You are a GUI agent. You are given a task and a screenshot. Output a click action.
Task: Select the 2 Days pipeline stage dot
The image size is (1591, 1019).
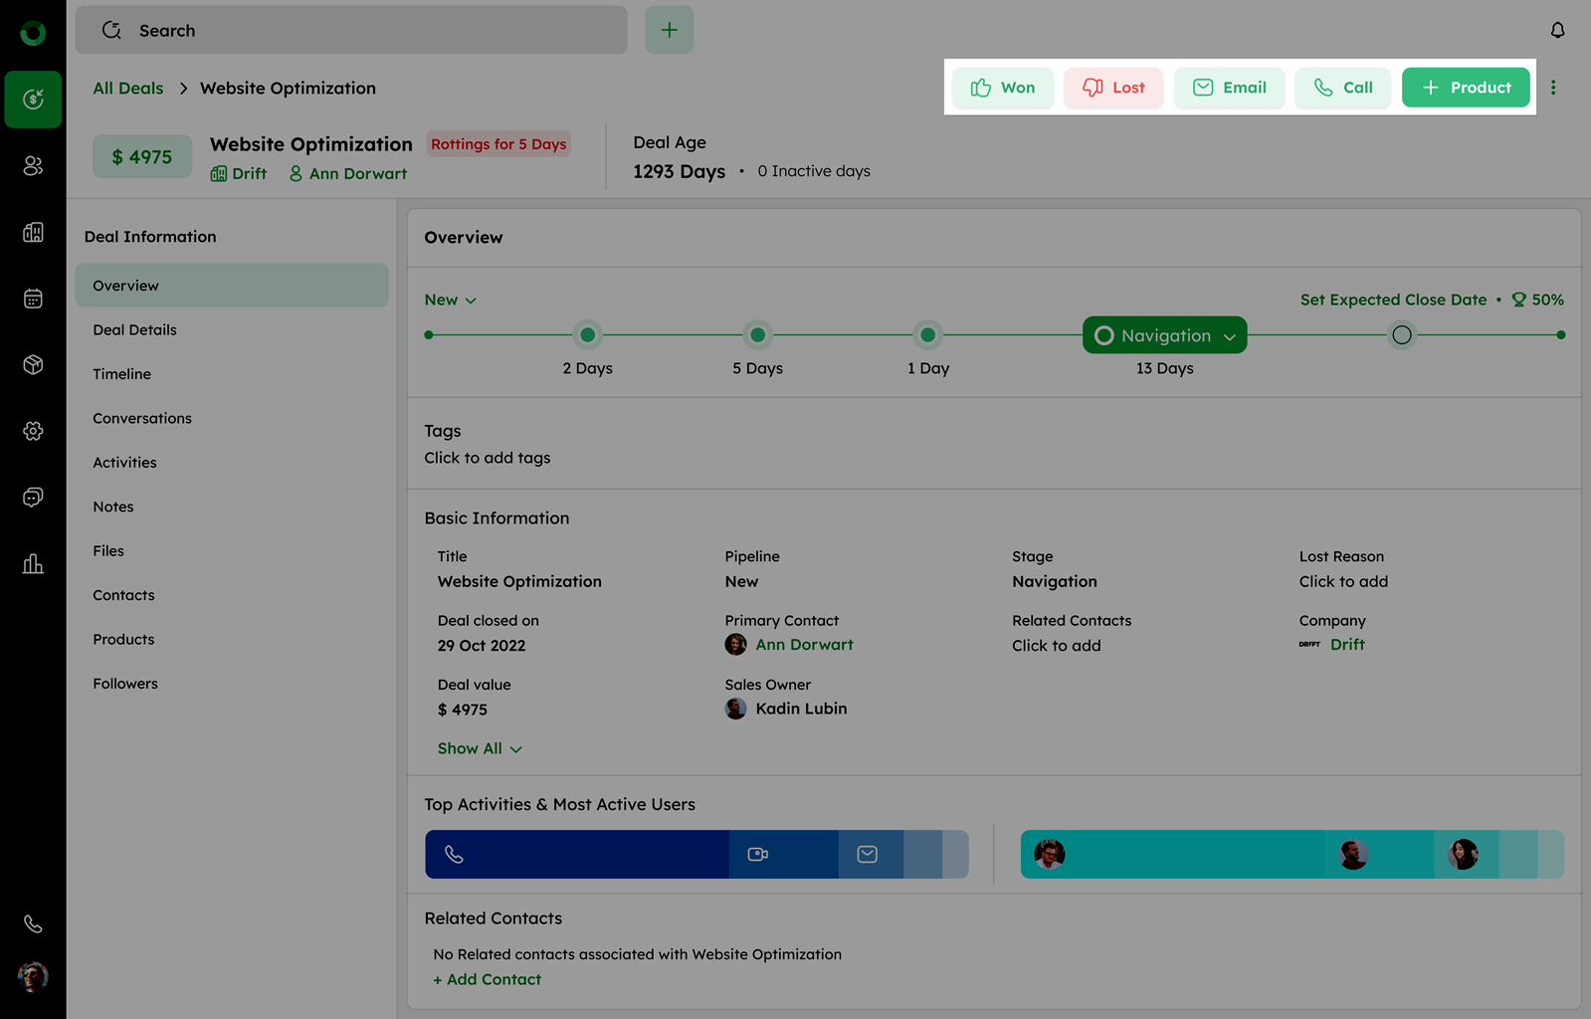tap(587, 335)
